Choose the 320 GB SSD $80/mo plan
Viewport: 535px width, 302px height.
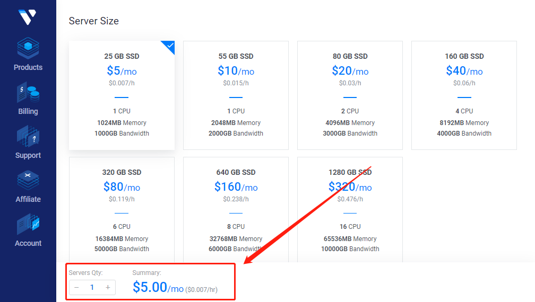(122, 209)
